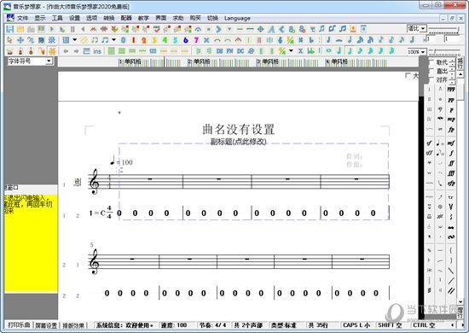Click the orange upload/export icon
The width and height of the screenshot is (469, 333).
[x=353, y=29]
